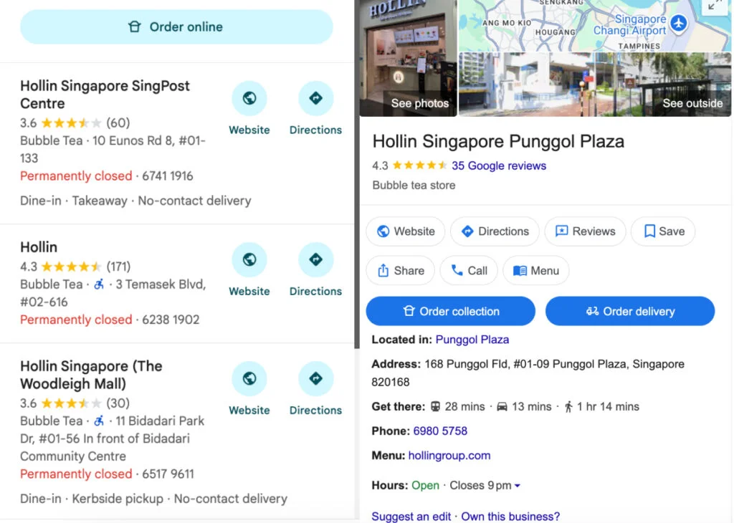Screen dimensions: 734x523
Task: Select the Call button for Hollin Punggol Plaza
Action: 468,270
